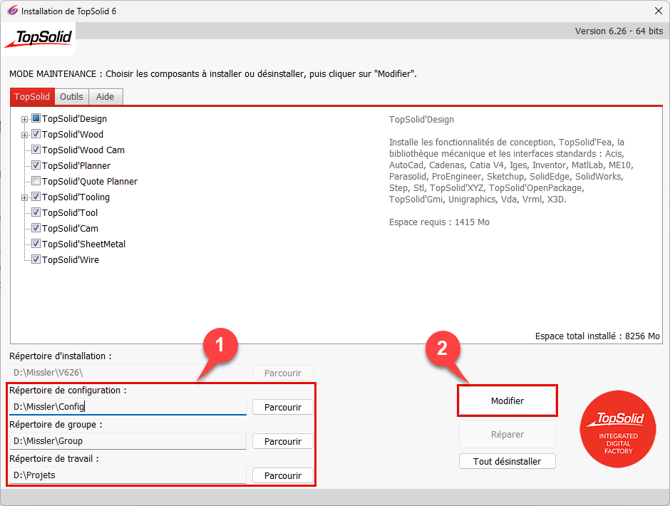The height and width of the screenshot is (506, 670).
Task: Select the TopSolid'Quote Planner tree label
Action: tap(90, 181)
